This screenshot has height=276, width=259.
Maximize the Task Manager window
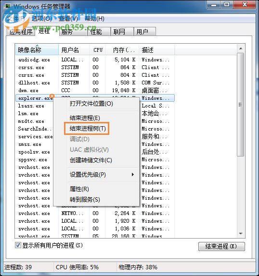227,5
